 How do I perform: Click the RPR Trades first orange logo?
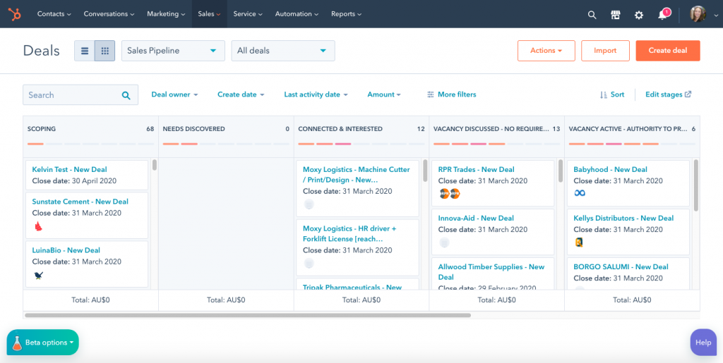pyautogui.click(x=444, y=194)
